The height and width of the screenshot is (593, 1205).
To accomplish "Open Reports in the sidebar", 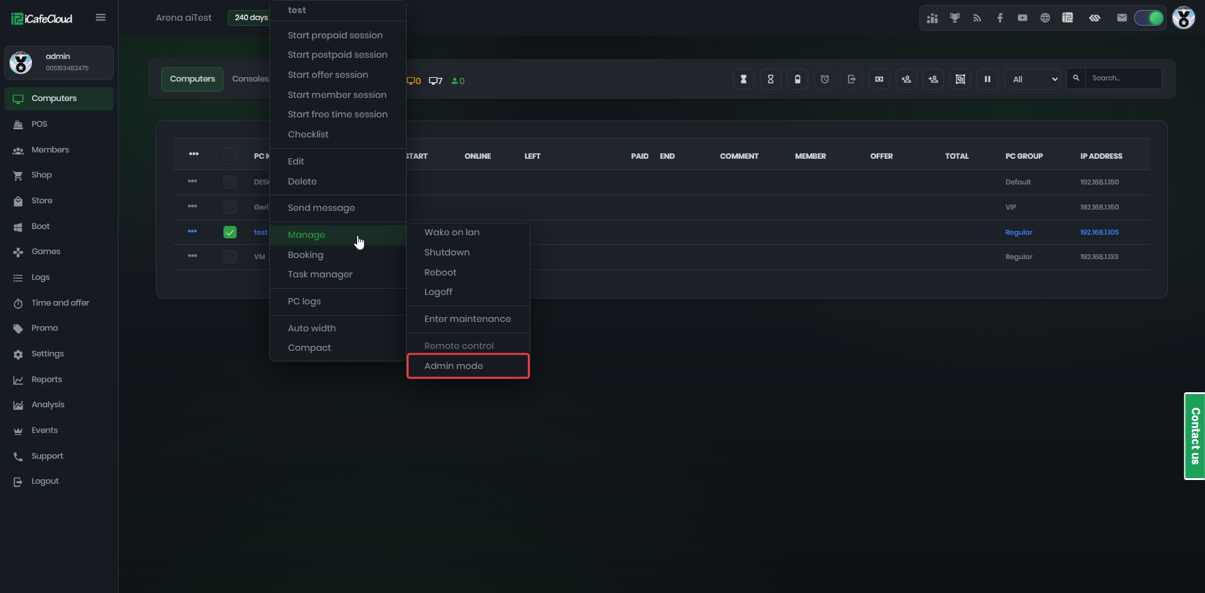I will coord(47,380).
